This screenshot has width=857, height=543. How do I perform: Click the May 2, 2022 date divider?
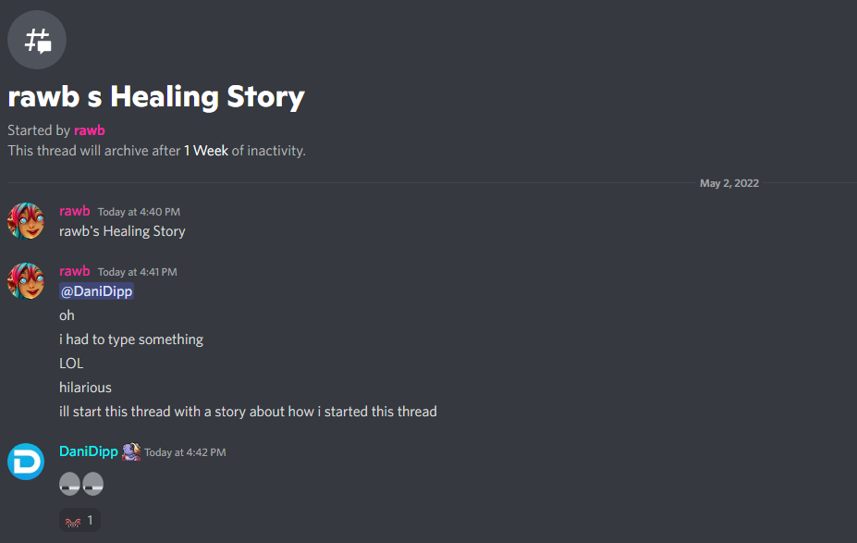(729, 183)
